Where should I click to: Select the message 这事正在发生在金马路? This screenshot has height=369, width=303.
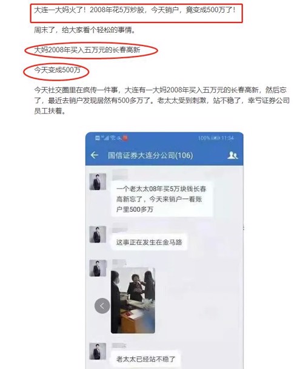point(149,242)
